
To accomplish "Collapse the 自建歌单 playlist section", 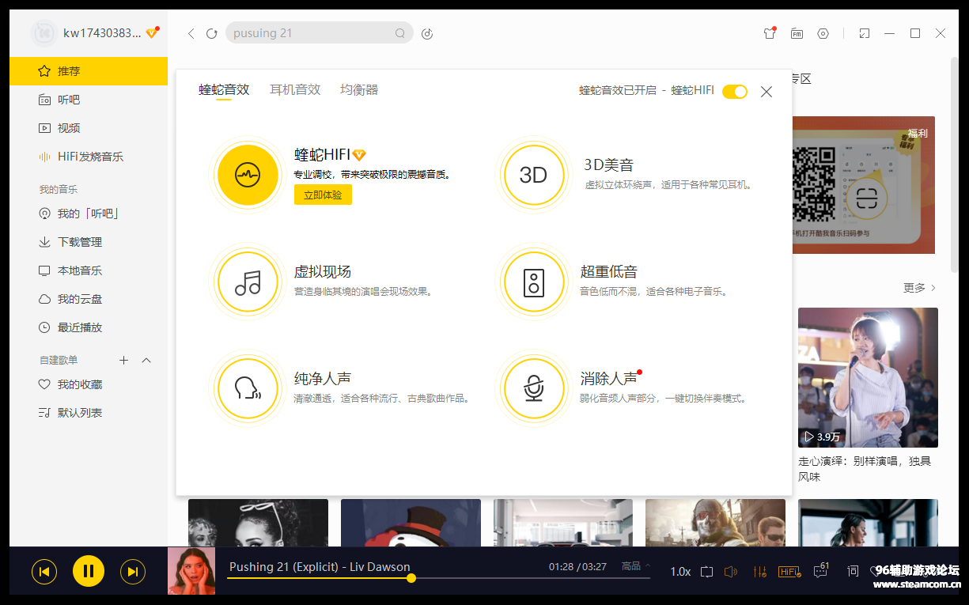I will [146, 360].
